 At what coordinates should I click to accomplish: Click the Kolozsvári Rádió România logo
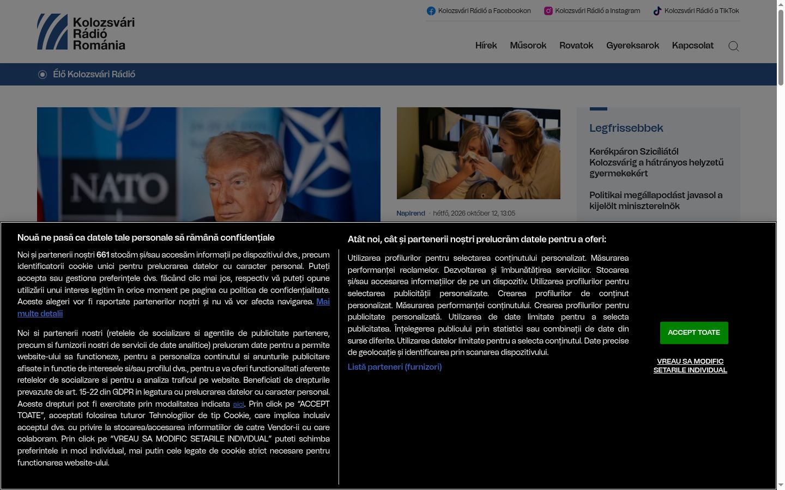click(86, 32)
